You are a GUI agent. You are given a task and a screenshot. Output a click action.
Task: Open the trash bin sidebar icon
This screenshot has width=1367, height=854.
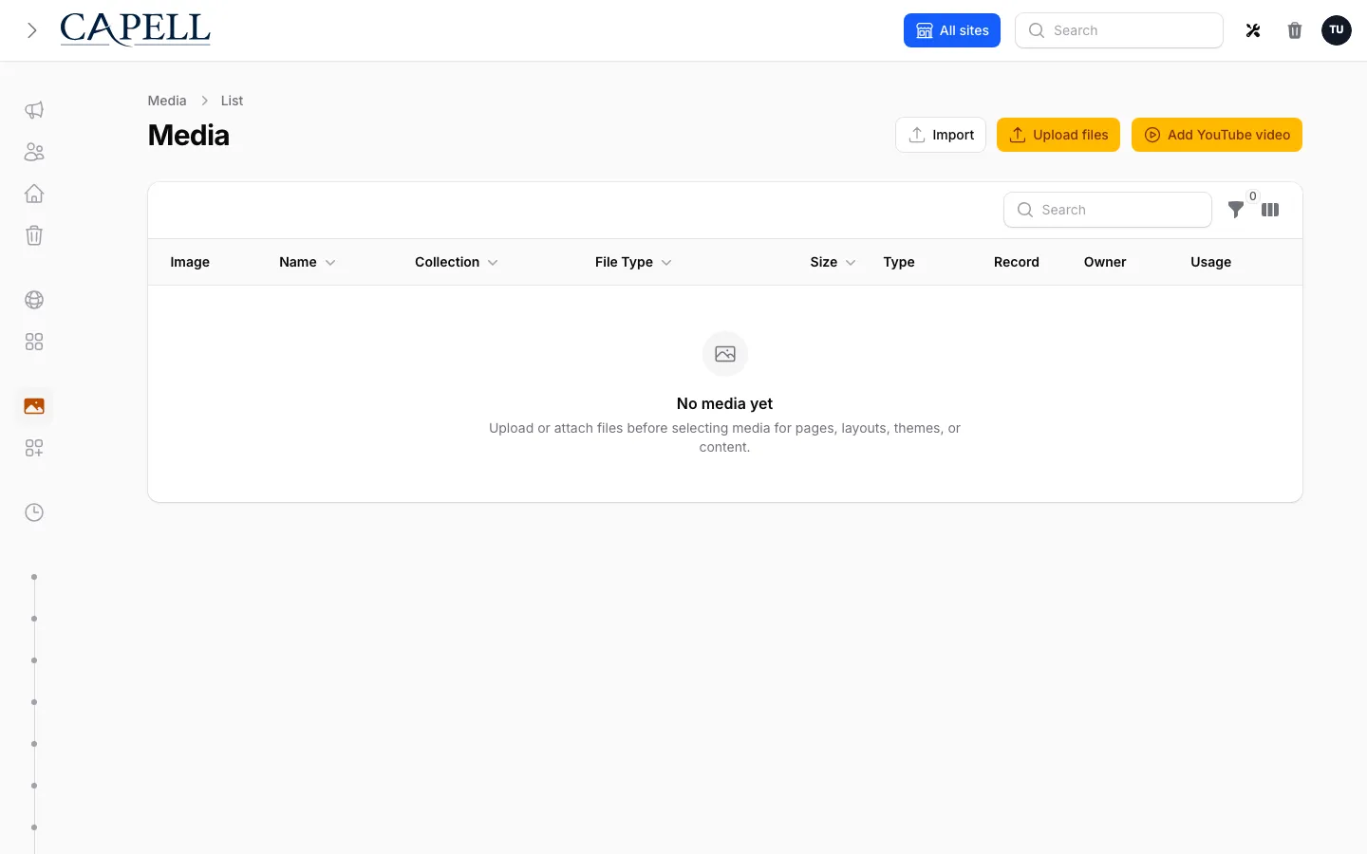34,235
